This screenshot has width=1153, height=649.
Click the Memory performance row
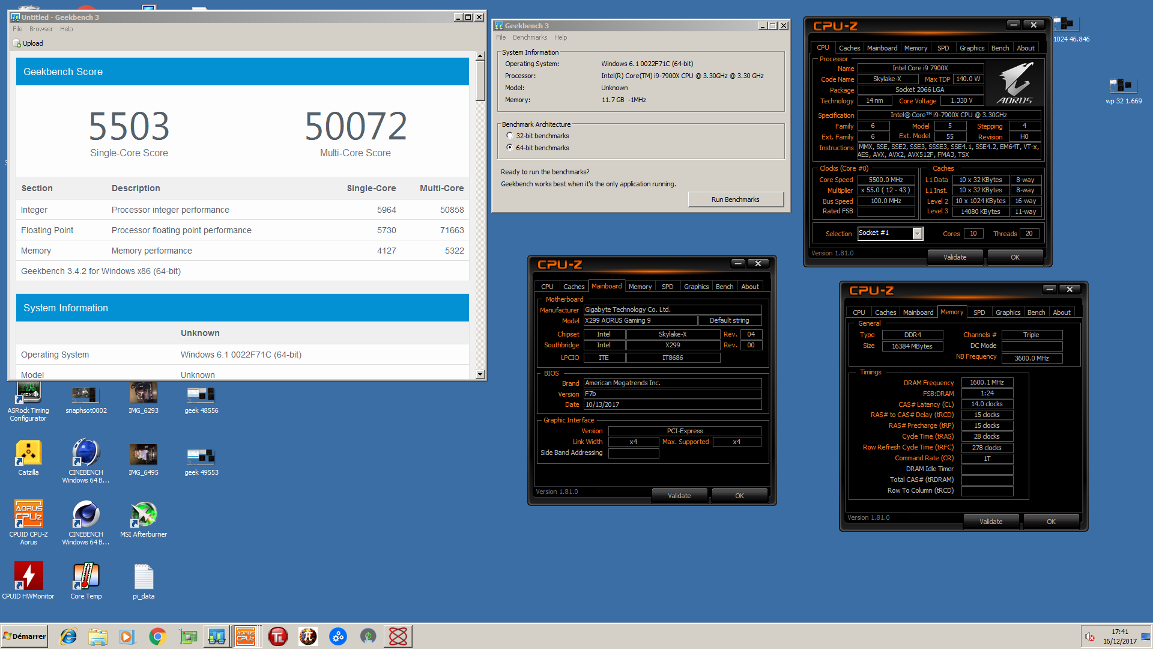coord(243,251)
